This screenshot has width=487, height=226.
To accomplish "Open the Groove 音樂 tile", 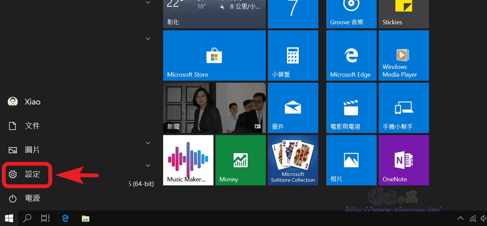I will [351, 14].
